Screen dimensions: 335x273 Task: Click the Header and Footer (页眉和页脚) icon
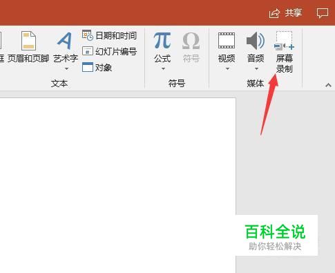pos(28,41)
